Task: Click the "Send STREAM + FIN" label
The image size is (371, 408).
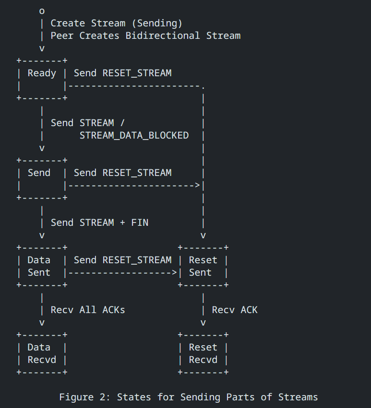Action: [x=99, y=222]
